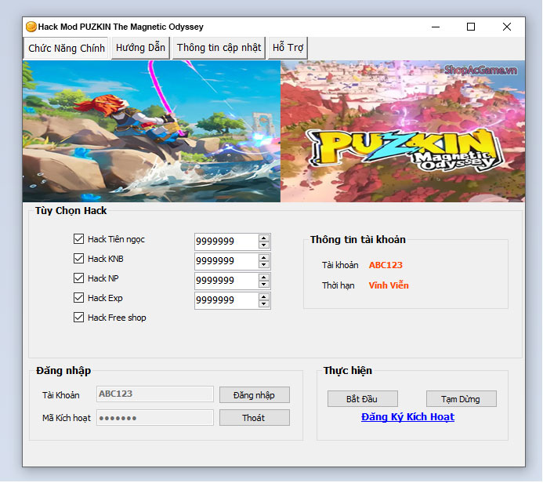Decrease the Hack NP value with down arrow
The image size is (543, 483).
(264, 285)
